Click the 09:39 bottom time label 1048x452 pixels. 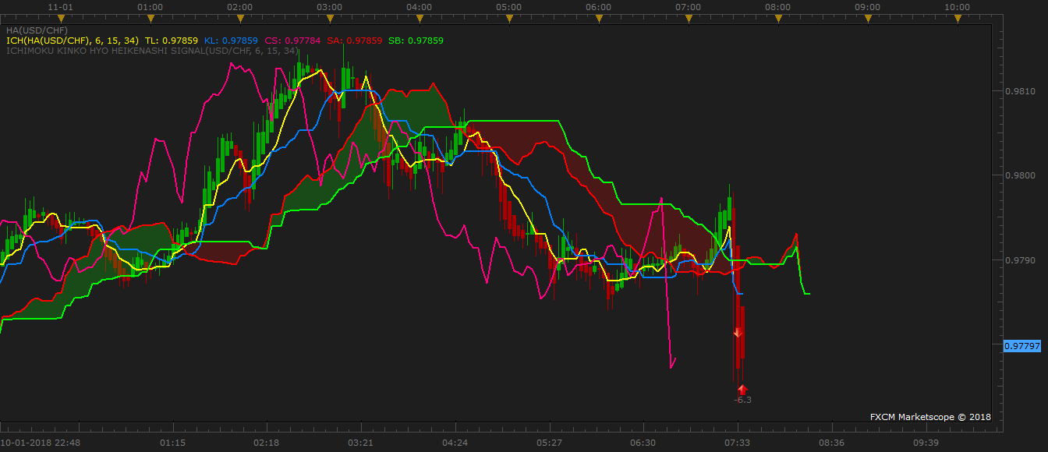(926, 442)
